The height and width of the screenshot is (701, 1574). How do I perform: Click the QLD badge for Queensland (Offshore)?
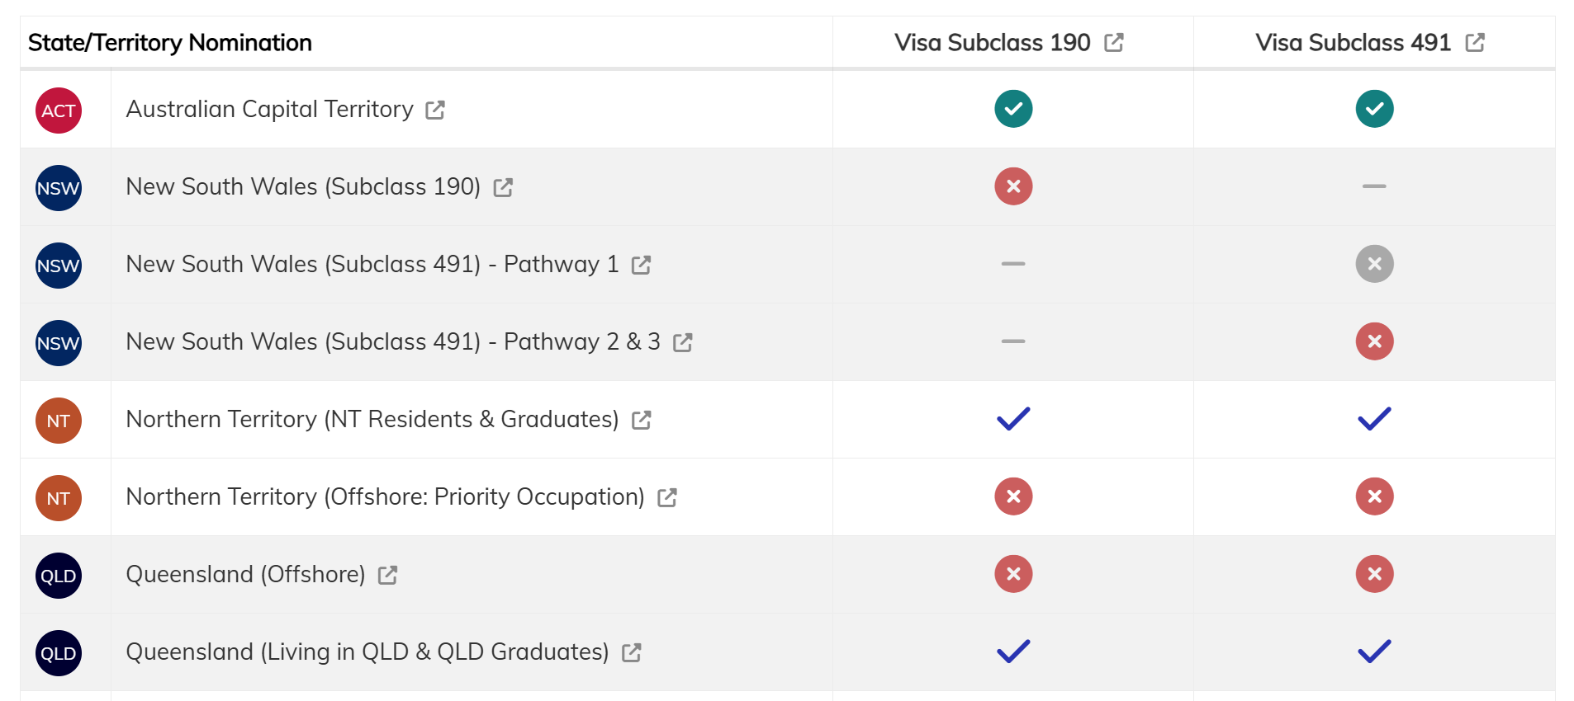59,576
